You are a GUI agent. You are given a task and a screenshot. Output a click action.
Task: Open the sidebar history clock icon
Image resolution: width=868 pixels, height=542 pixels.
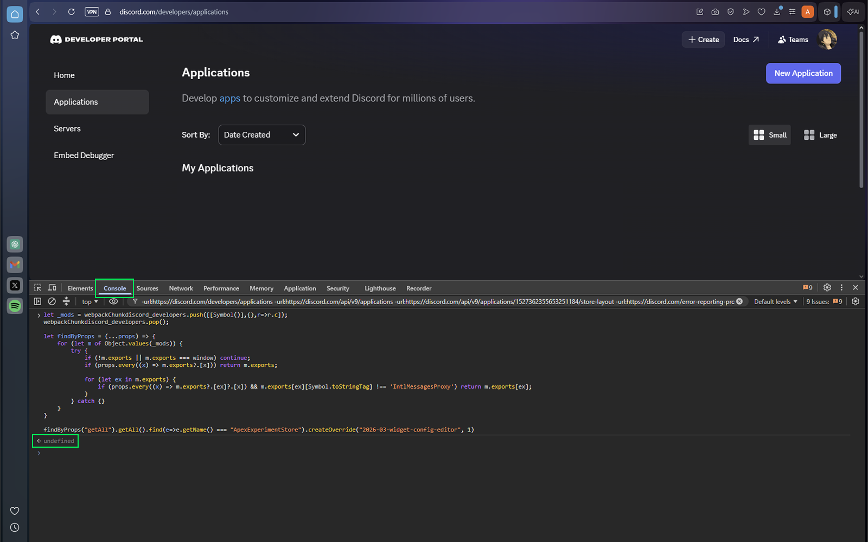[15, 527]
